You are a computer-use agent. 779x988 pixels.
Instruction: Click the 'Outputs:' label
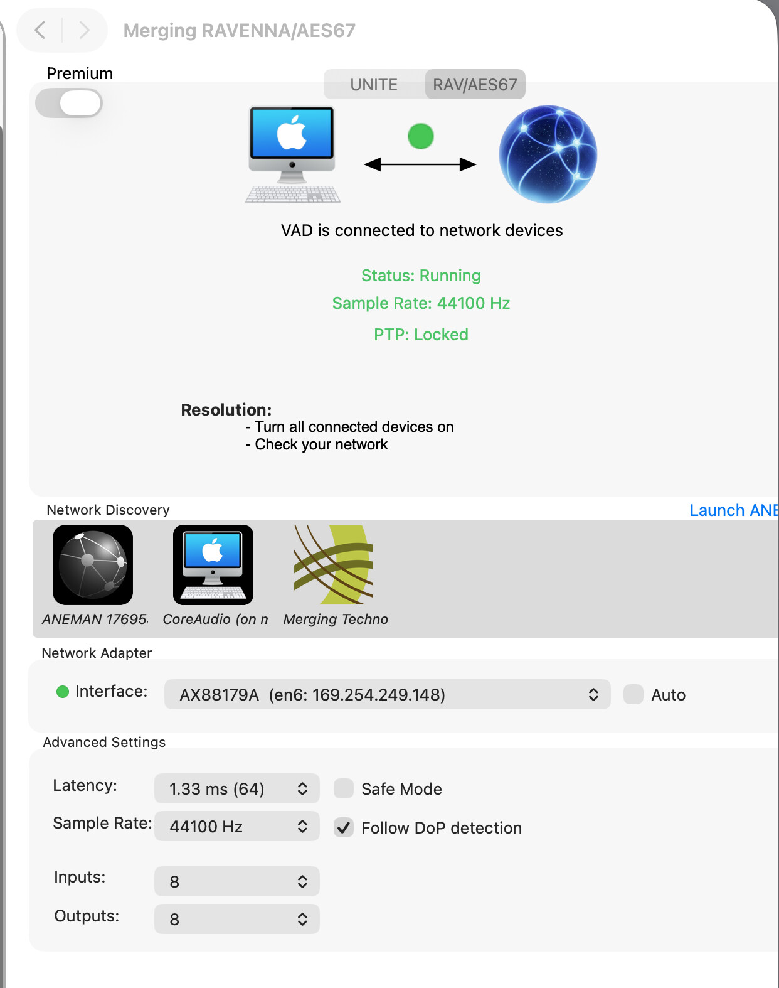point(87,916)
